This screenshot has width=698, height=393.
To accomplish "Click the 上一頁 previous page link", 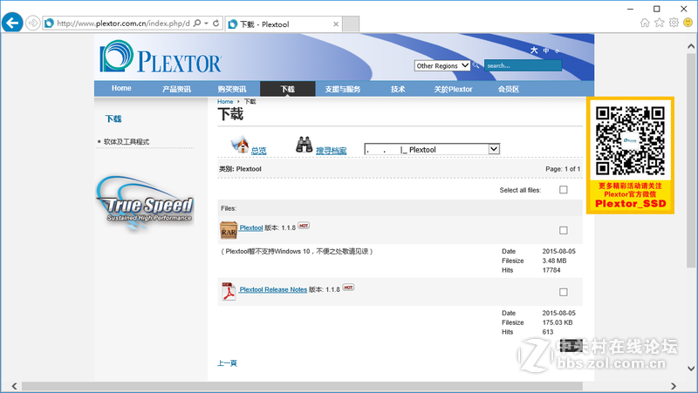I will coord(227,363).
